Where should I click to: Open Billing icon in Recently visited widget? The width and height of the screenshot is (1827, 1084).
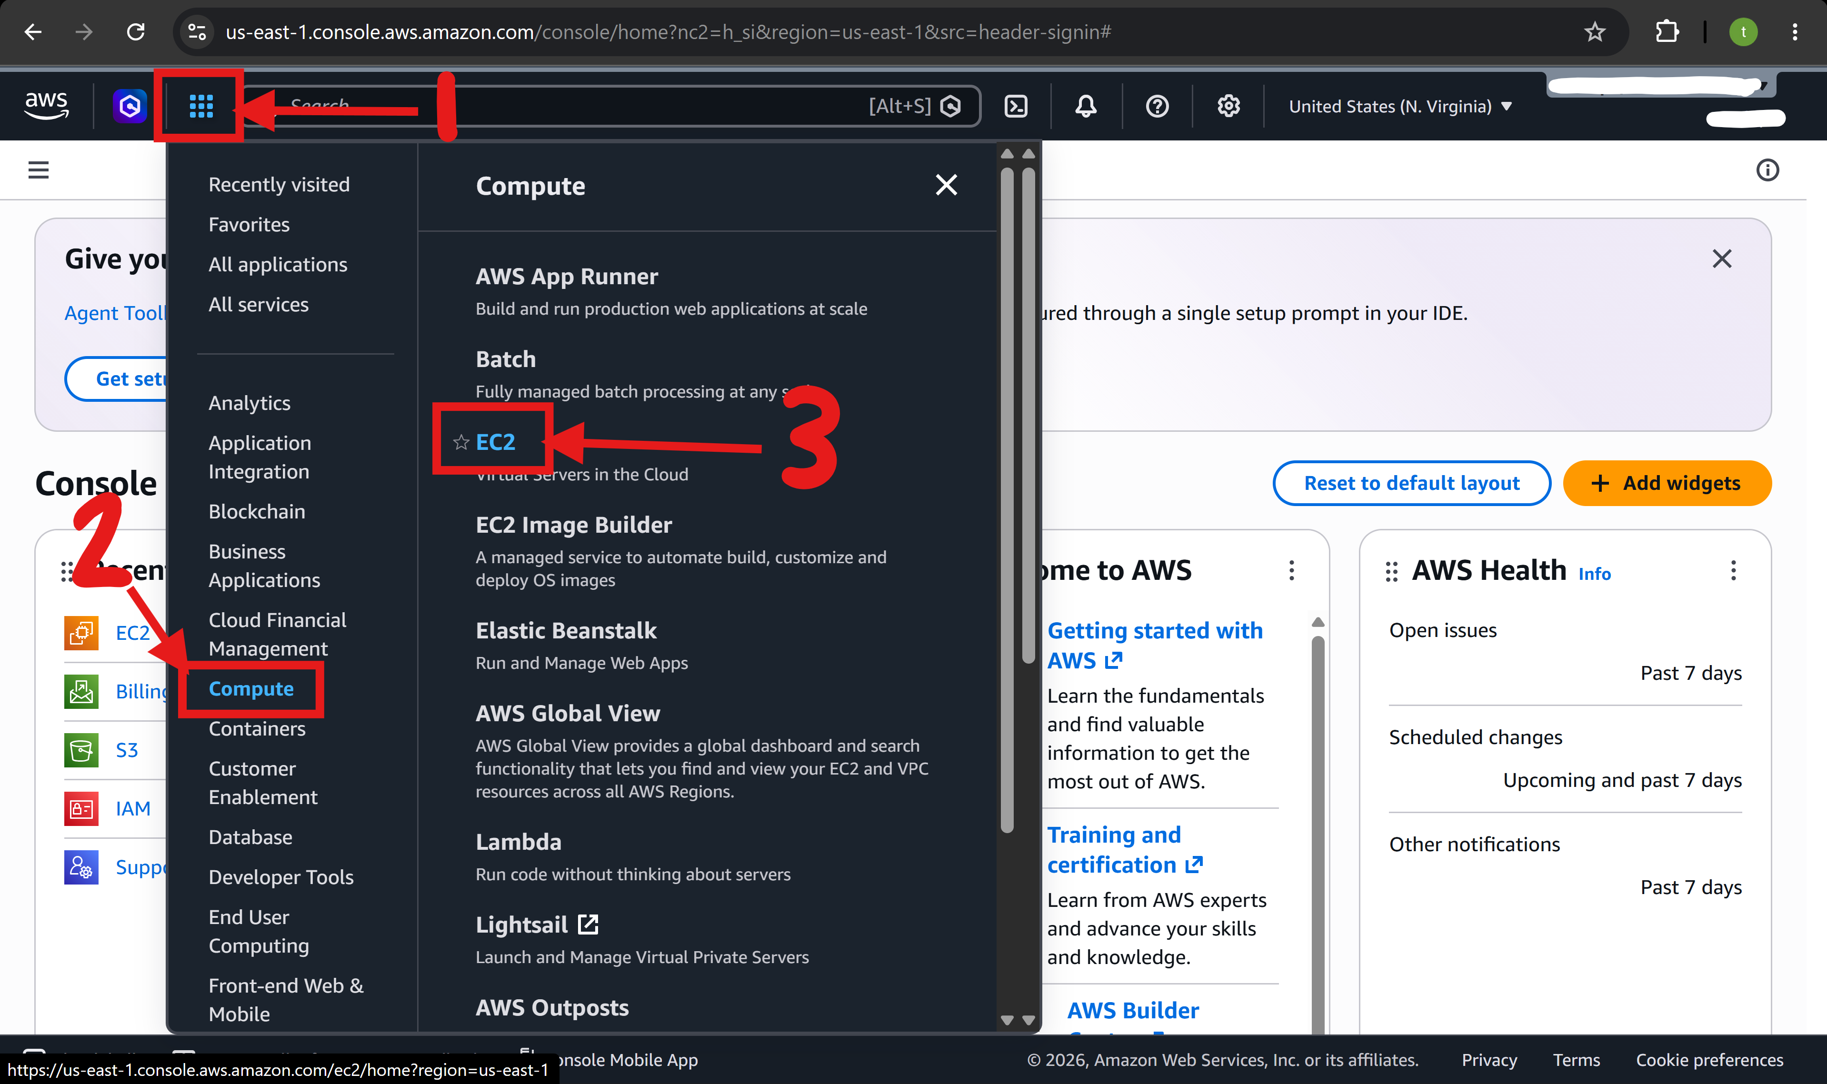[x=81, y=691]
